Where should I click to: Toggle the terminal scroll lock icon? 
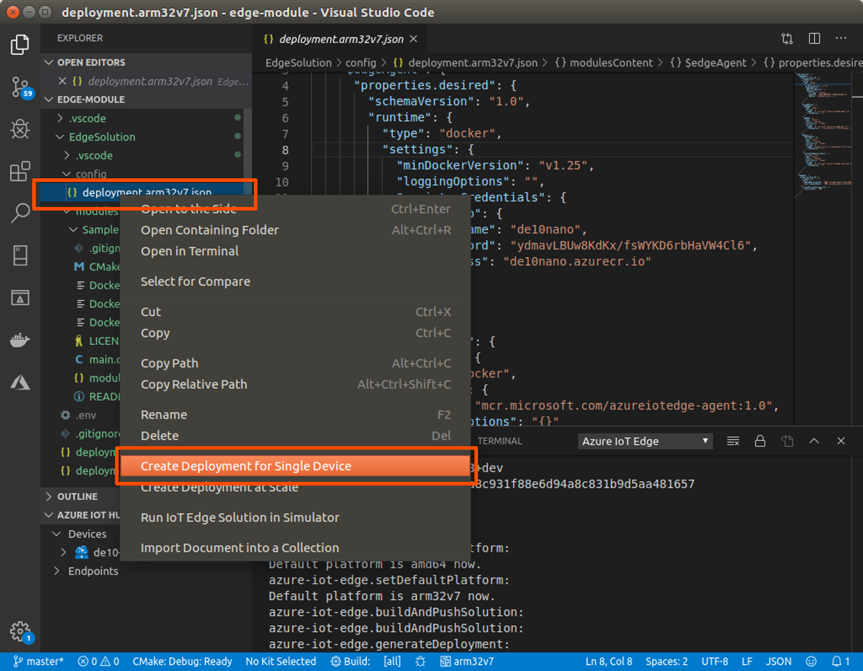(x=760, y=441)
